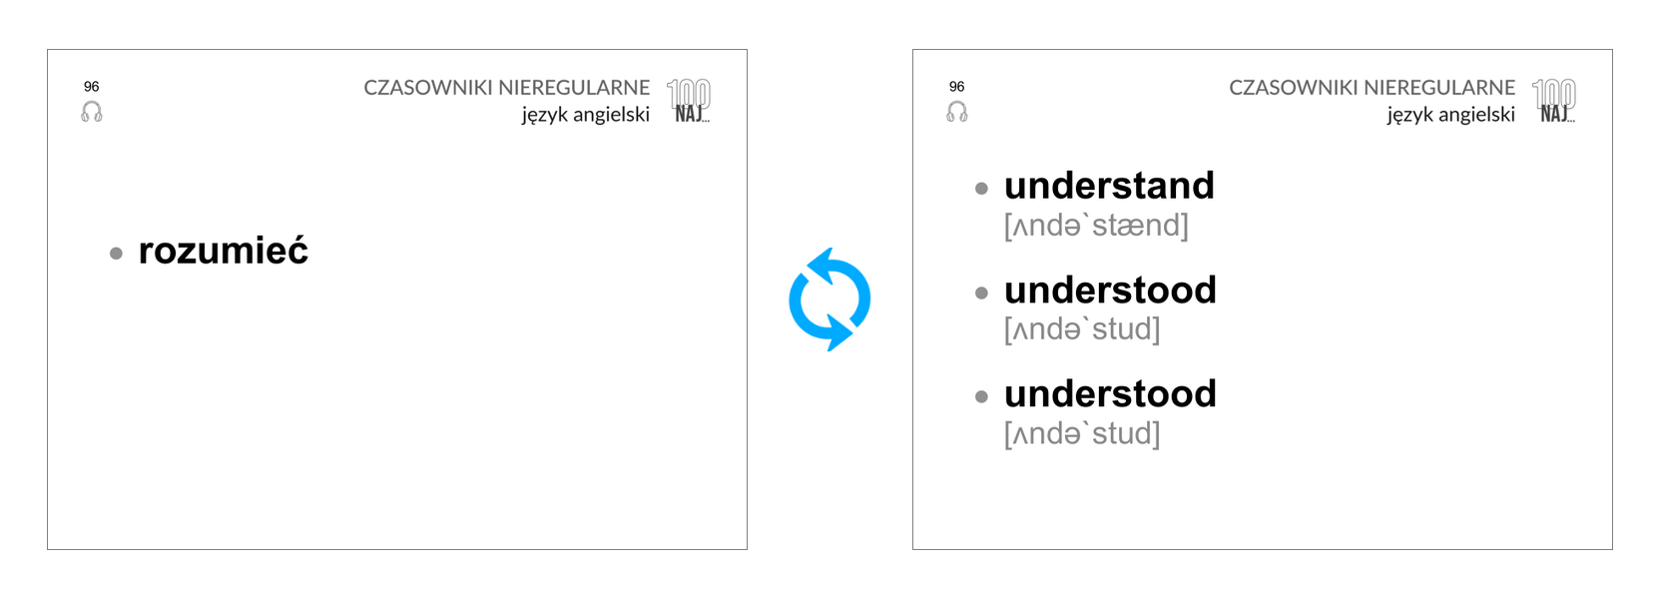Screen dimensions: 1660x599
Task: Click CZASOWNIKI NIEREGULARNE heading on left card
Action: [x=507, y=88]
